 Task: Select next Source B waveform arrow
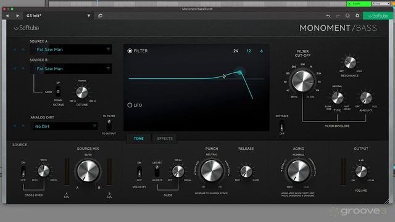click(x=23, y=68)
